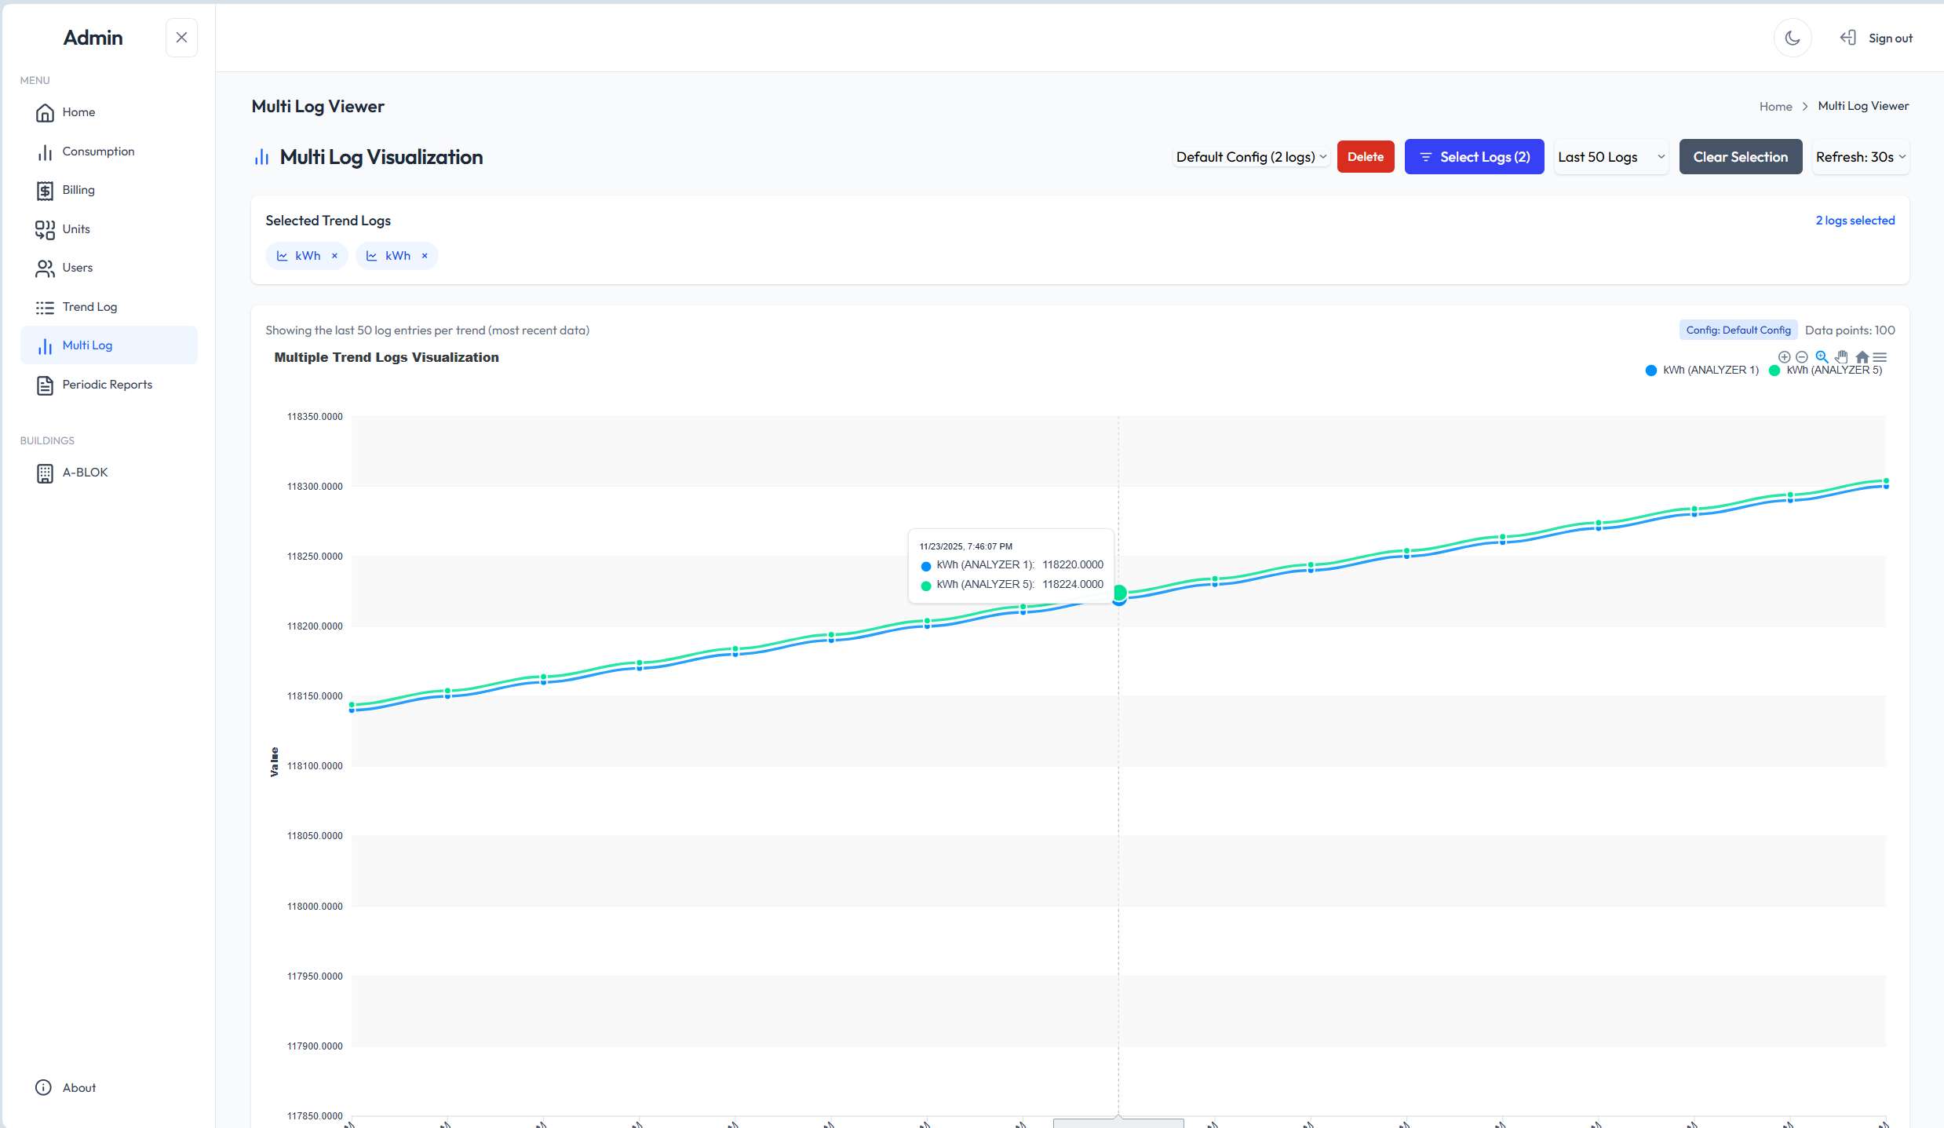
Task: Close sidebar with X button
Action: pyautogui.click(x=181, y=38)
